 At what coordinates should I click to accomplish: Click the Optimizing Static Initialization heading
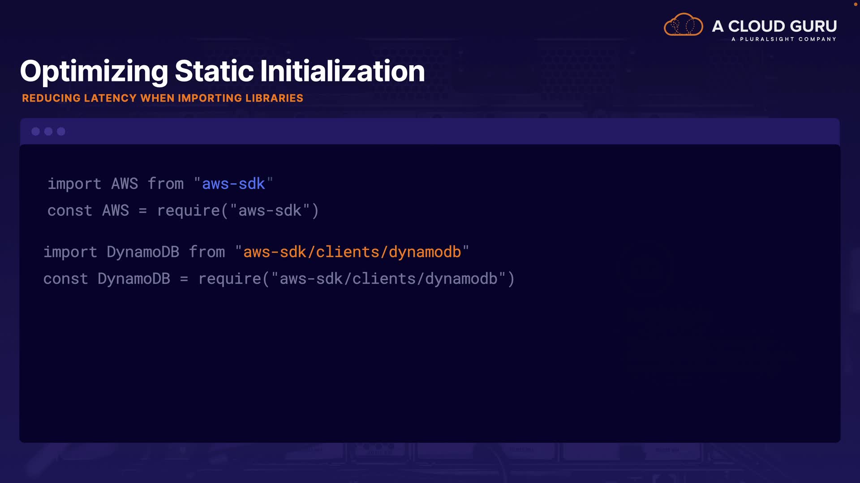coord(222,71)
